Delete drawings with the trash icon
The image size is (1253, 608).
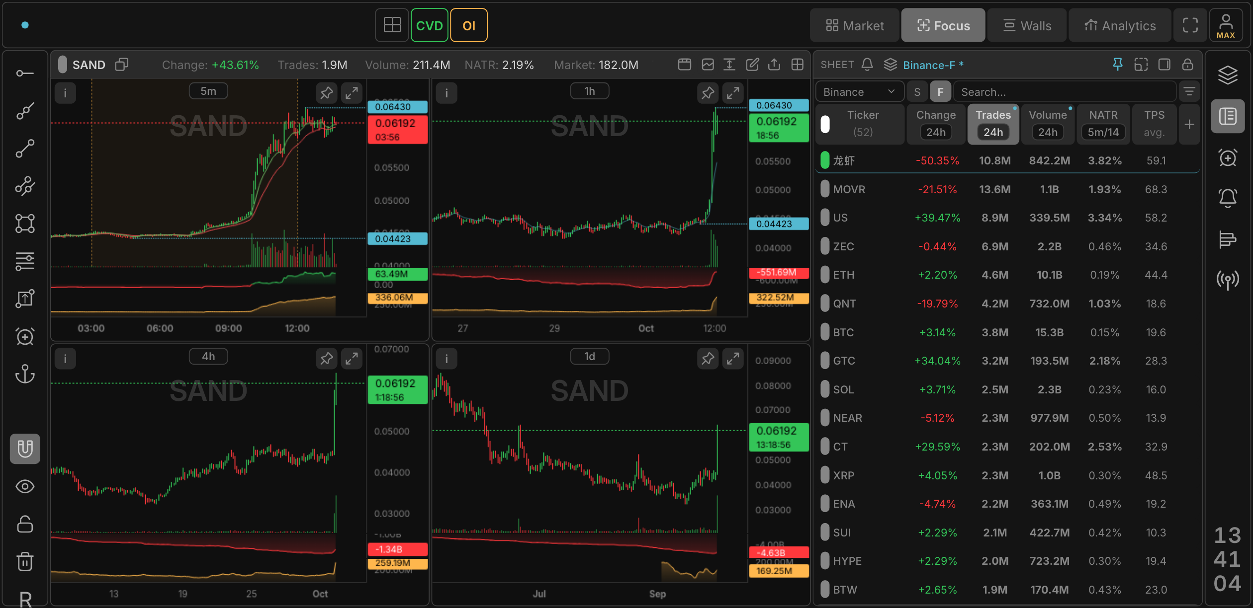coord(25,562)
